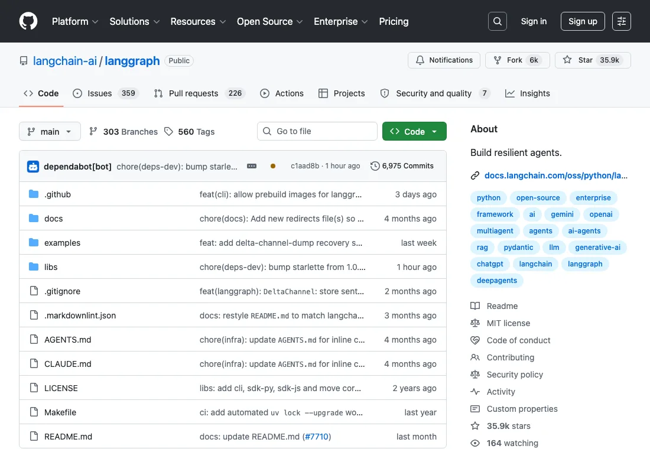Click the Code of conduct heart icon

(x=475, y=340)
